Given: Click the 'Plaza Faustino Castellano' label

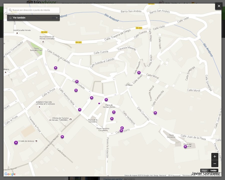Looking at the screenshot, I should [103, 129].
